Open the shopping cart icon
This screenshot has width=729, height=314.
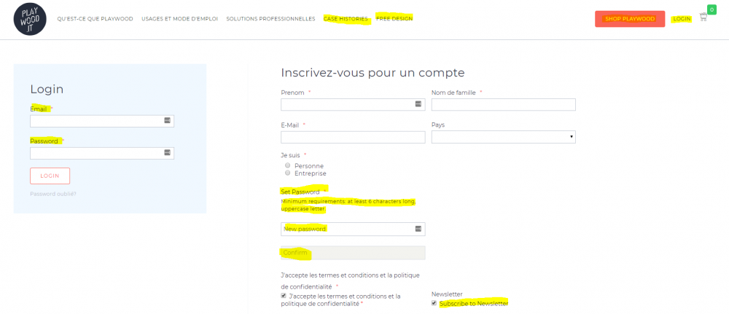704,17
